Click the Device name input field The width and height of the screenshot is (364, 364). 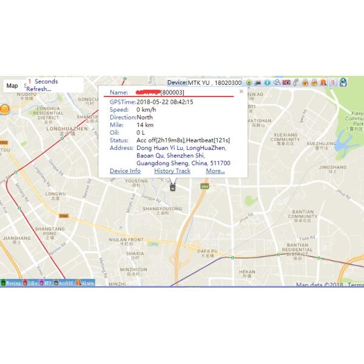tap(214, 83)
